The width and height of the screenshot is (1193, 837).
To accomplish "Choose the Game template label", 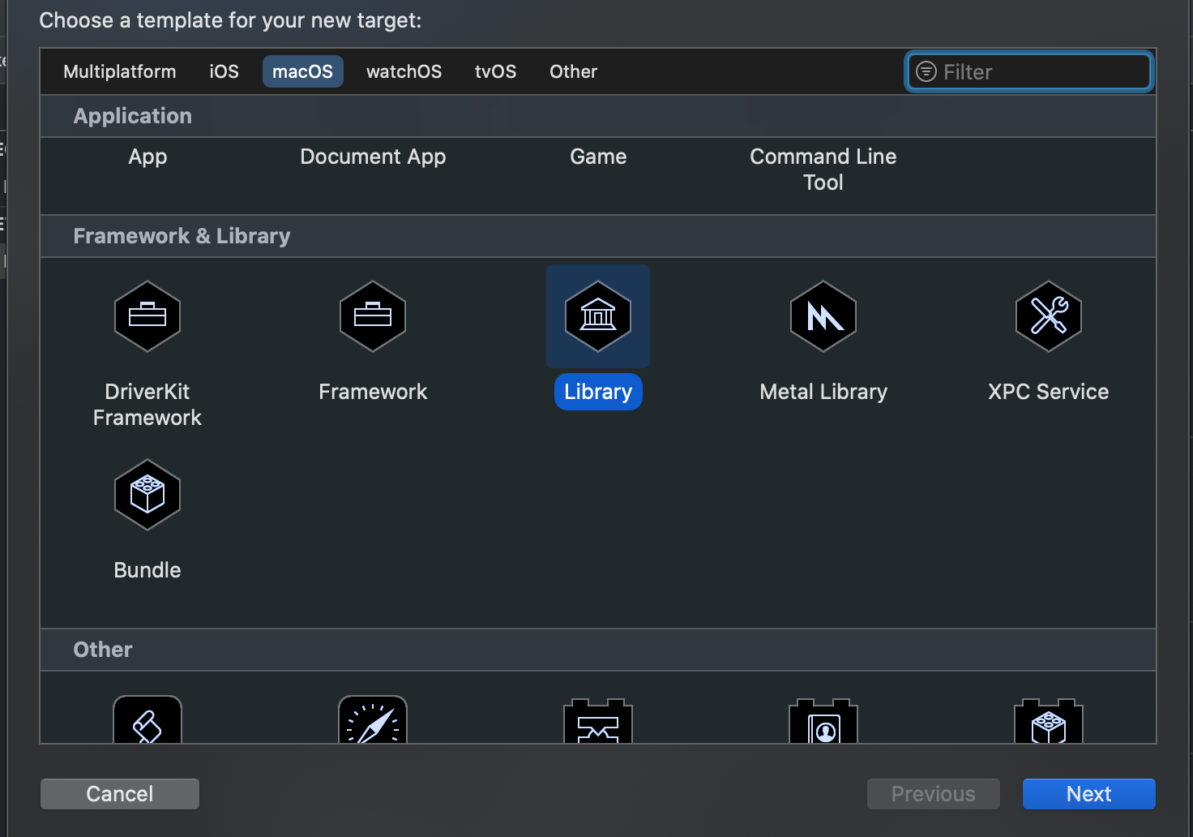I will tap(598, 157).
